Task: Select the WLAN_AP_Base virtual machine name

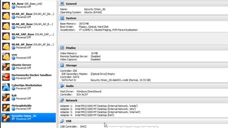Action: (x=22, y=44)
